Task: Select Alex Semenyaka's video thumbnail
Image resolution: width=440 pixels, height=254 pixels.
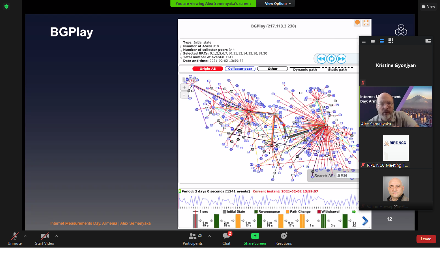Action: (x=396, y=107)
